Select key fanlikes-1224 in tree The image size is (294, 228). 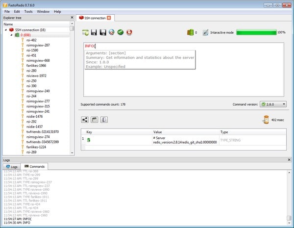coord(36,147)
